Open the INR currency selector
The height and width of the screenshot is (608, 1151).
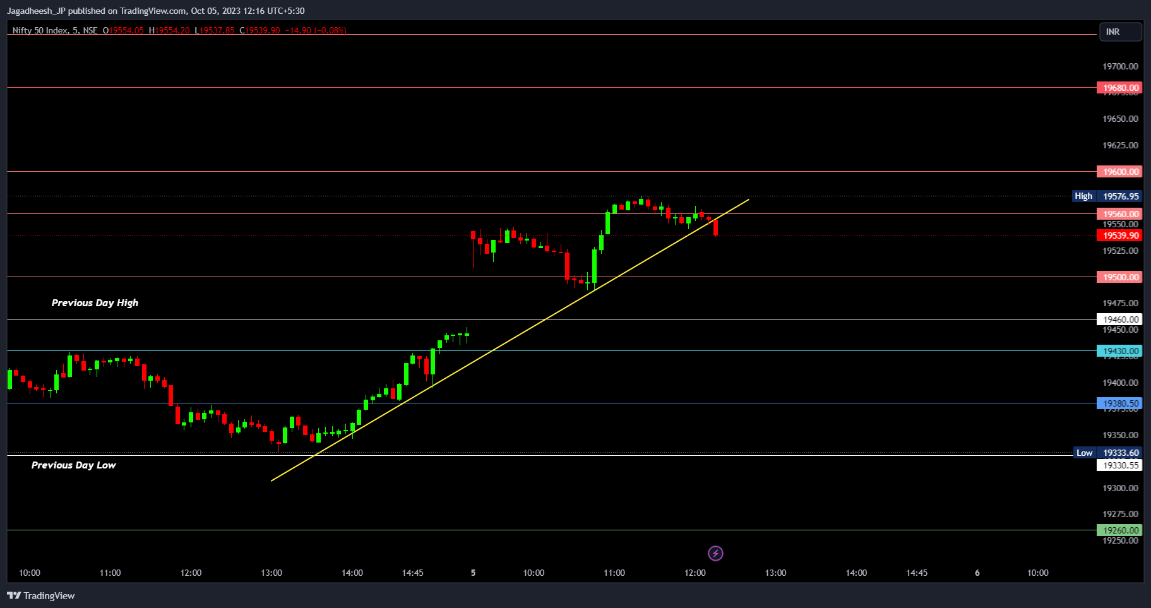(1121, 32)
